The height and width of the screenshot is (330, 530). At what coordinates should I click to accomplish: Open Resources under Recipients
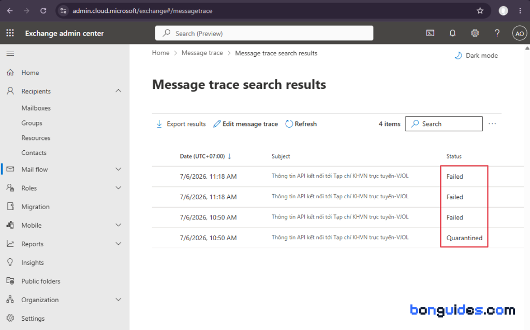point(36,138)
